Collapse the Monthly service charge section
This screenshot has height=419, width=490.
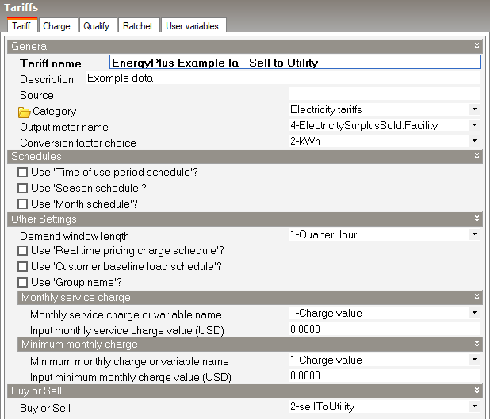pyautogui.click(x=476, y=298)
